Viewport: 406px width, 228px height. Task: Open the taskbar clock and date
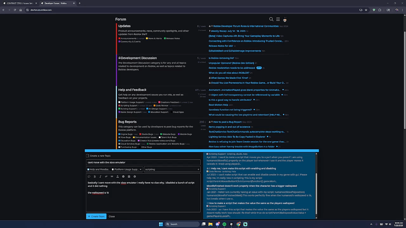(399, 224)
